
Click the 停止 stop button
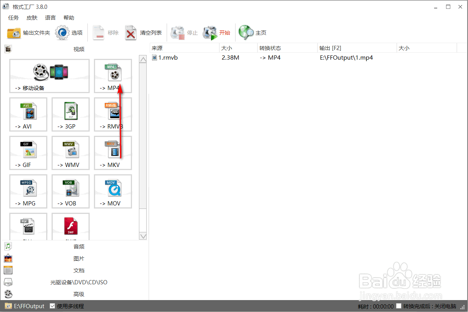click(184, 33)
